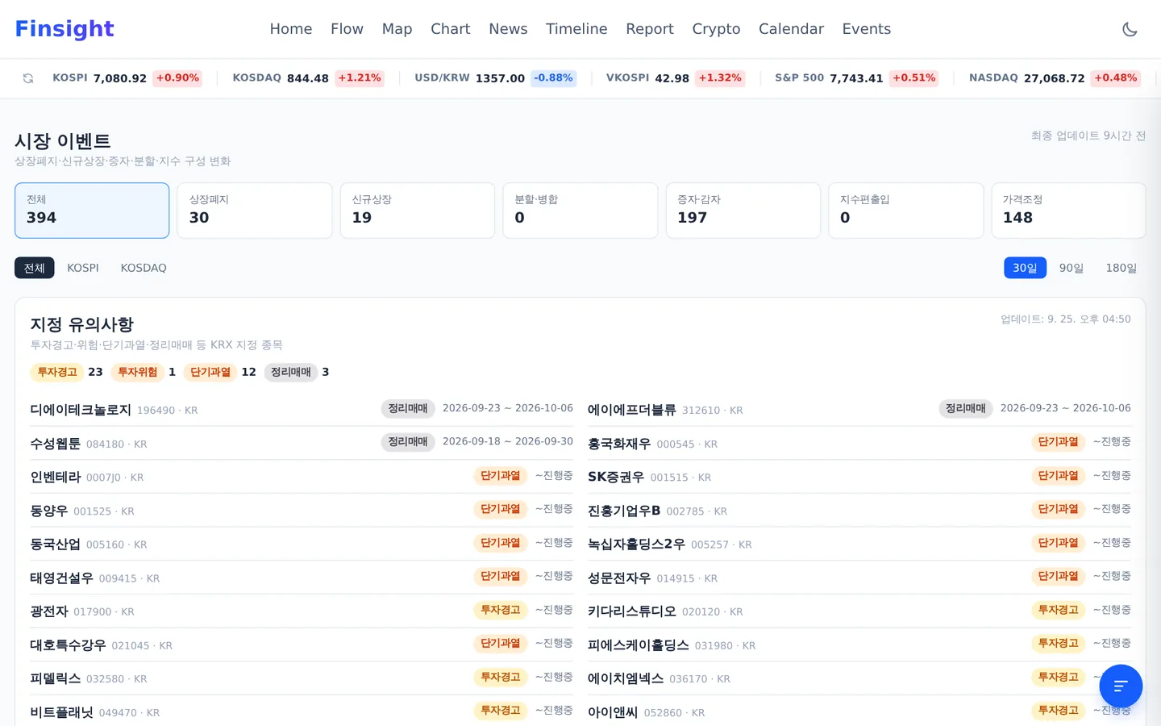Switch to the KOSPI market filter
This screenshot has height=726, width=1161.
(x=83, y=268)
